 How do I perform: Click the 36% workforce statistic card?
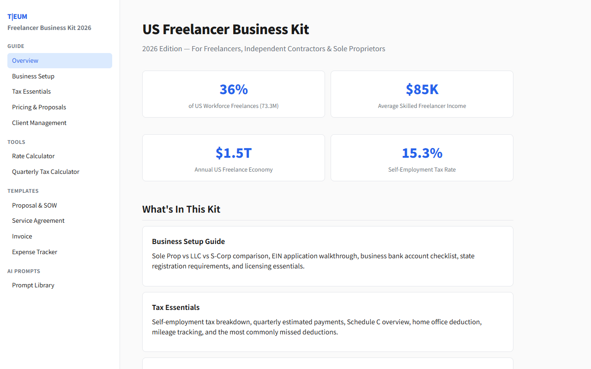tap(233, 94)
